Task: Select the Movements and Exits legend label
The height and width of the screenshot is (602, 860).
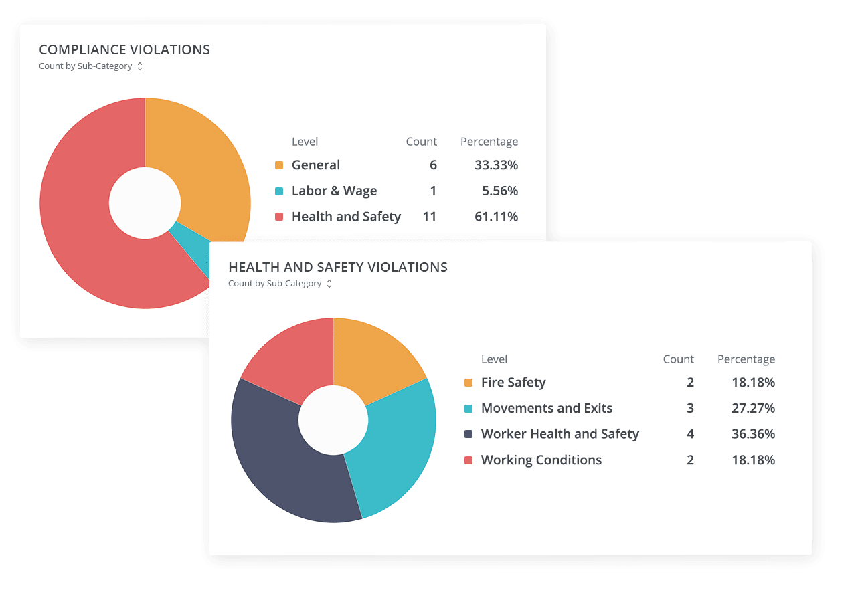Action: click(547, 409)
